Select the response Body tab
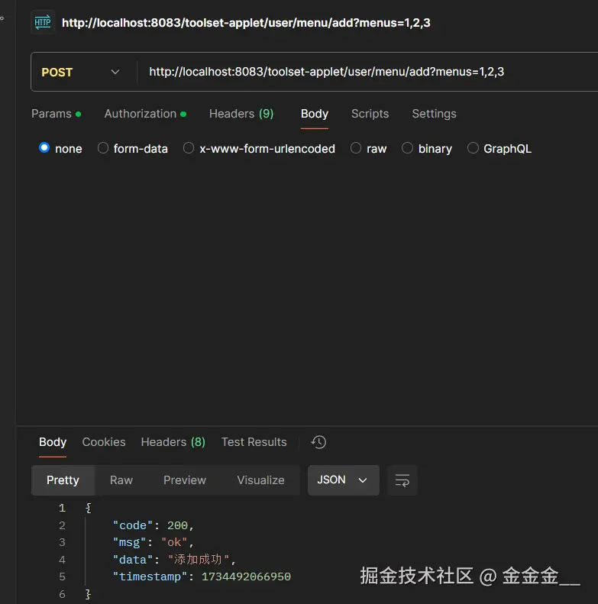This screenshot has width=598, height=604. pyautogui.click(x=53, y=442)
